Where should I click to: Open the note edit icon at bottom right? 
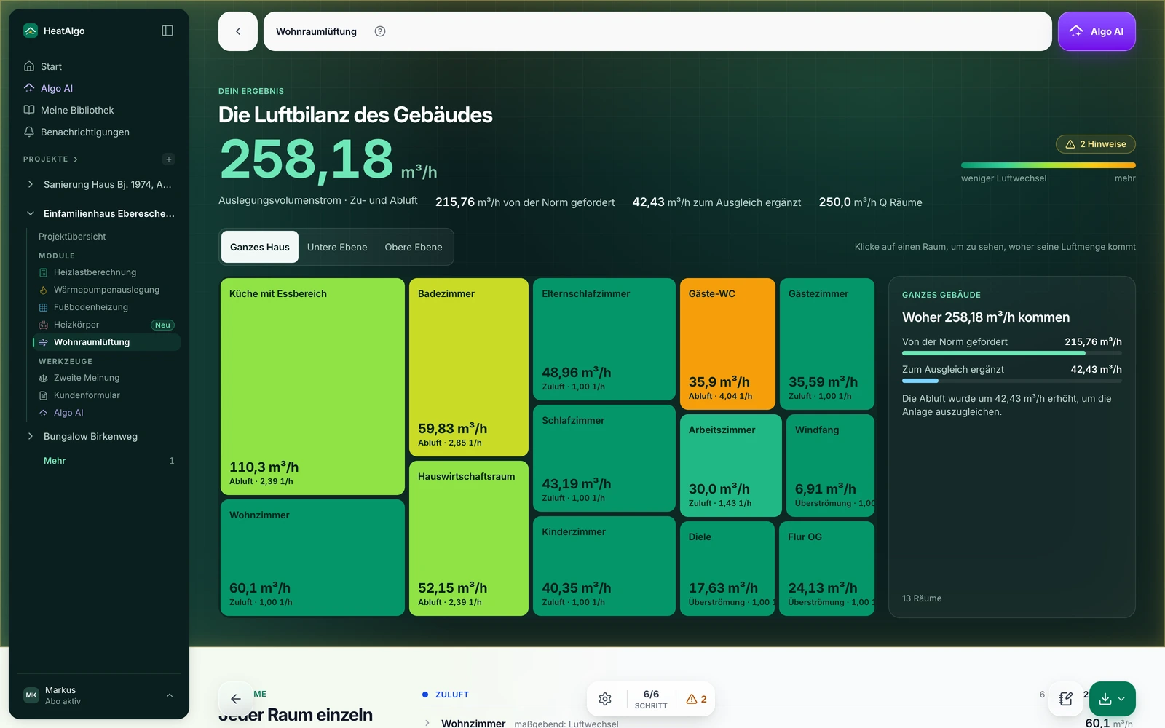tap(1066, 699)
